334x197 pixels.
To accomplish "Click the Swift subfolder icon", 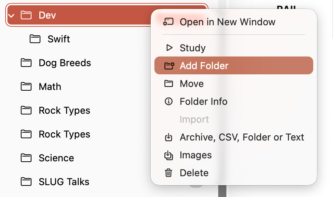I will (35, 39).
